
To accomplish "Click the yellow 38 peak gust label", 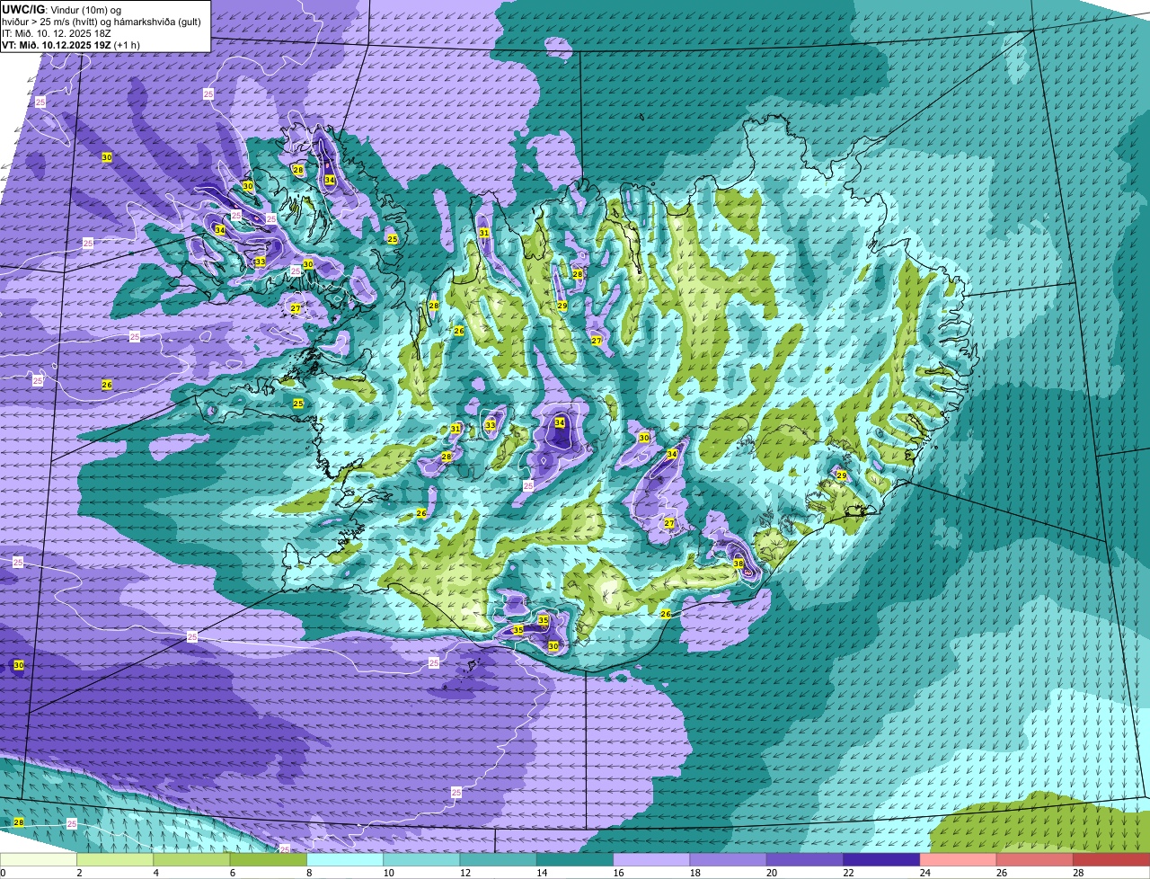I will pyautogui.click(x=739, y=564).
